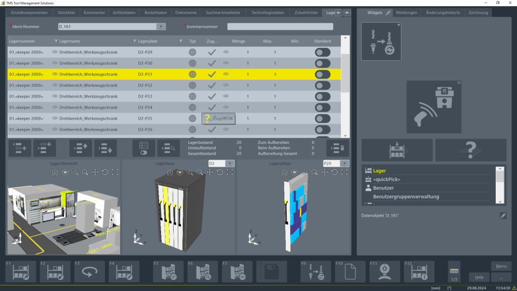Toggle the Standard switch for D2-P29
Screen dimensions: 517x291
click(x=322, y=52)
